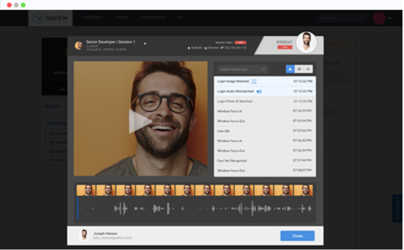Click the small avatar beside Senior Developer title
Screen dimensions: 404x250
pos(79,45)
